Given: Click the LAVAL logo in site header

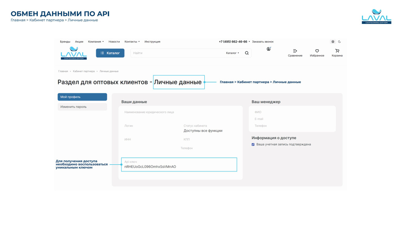Looking at the screenshot, I should [74, 53].
